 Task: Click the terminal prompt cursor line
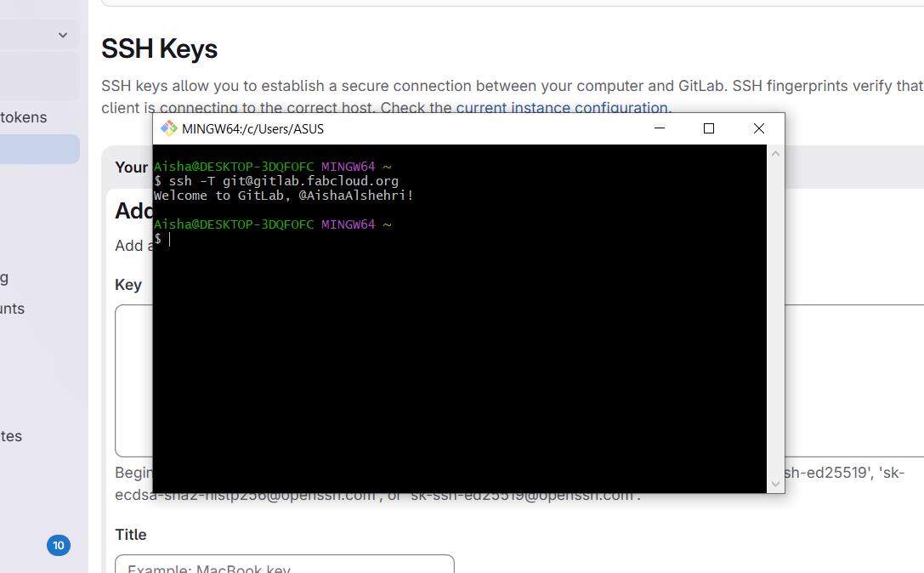pyautogui.click(x=162, y=239)
